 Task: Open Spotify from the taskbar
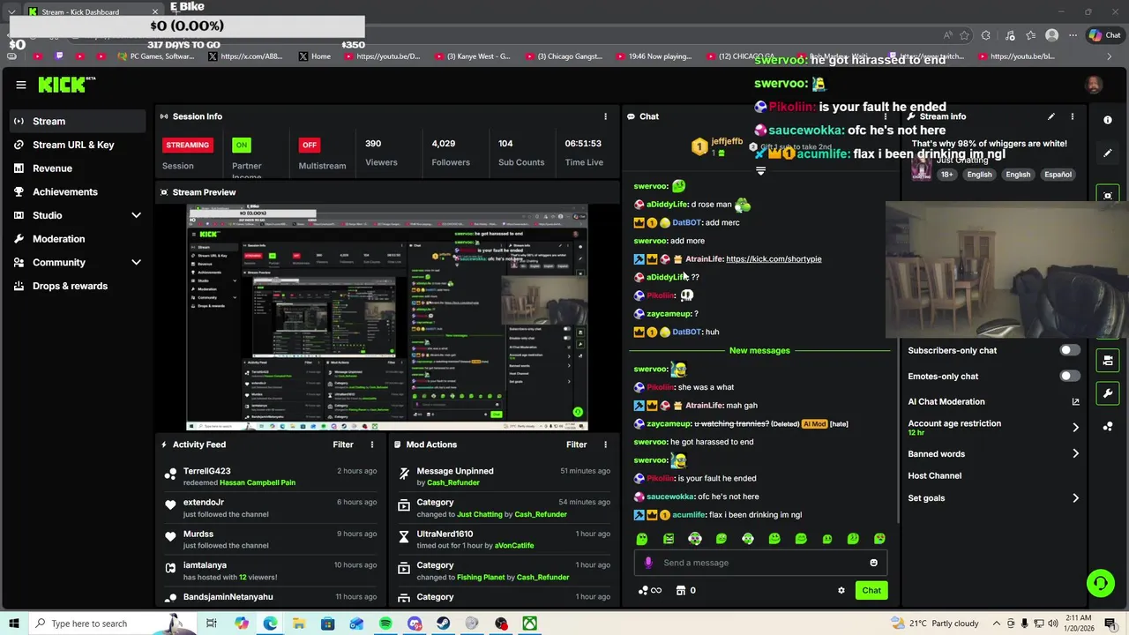(385, 624)
